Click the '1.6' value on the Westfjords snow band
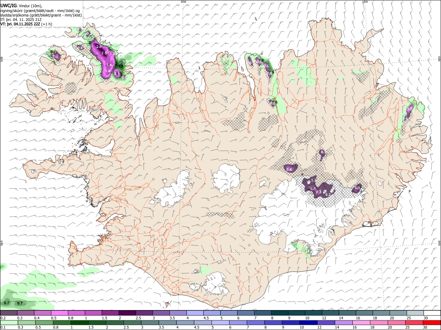Screen dimensions: 441x330 tap(110, 65)
